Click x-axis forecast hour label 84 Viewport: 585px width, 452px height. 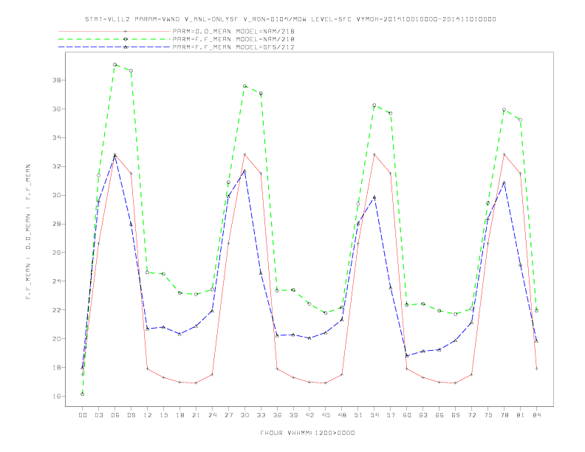click(537, 415)
